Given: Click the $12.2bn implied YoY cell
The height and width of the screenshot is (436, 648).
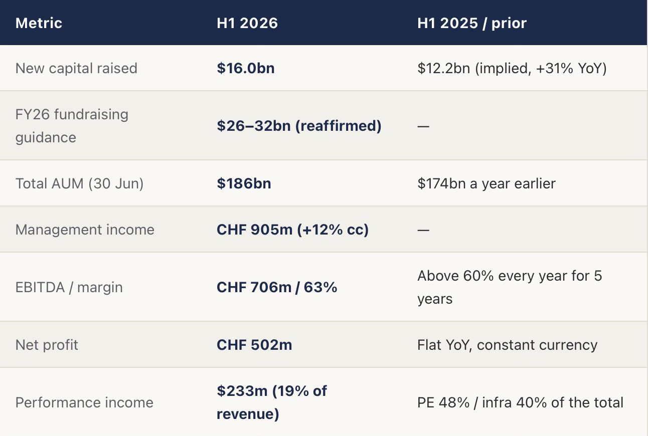Looking at the screenshot, I should (x=512, y=68).
